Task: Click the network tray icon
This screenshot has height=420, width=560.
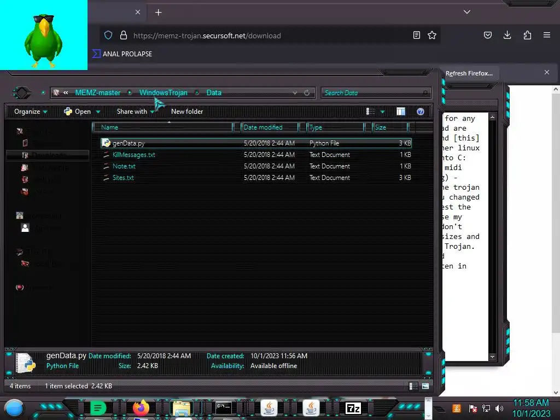Action: (486, 408)
